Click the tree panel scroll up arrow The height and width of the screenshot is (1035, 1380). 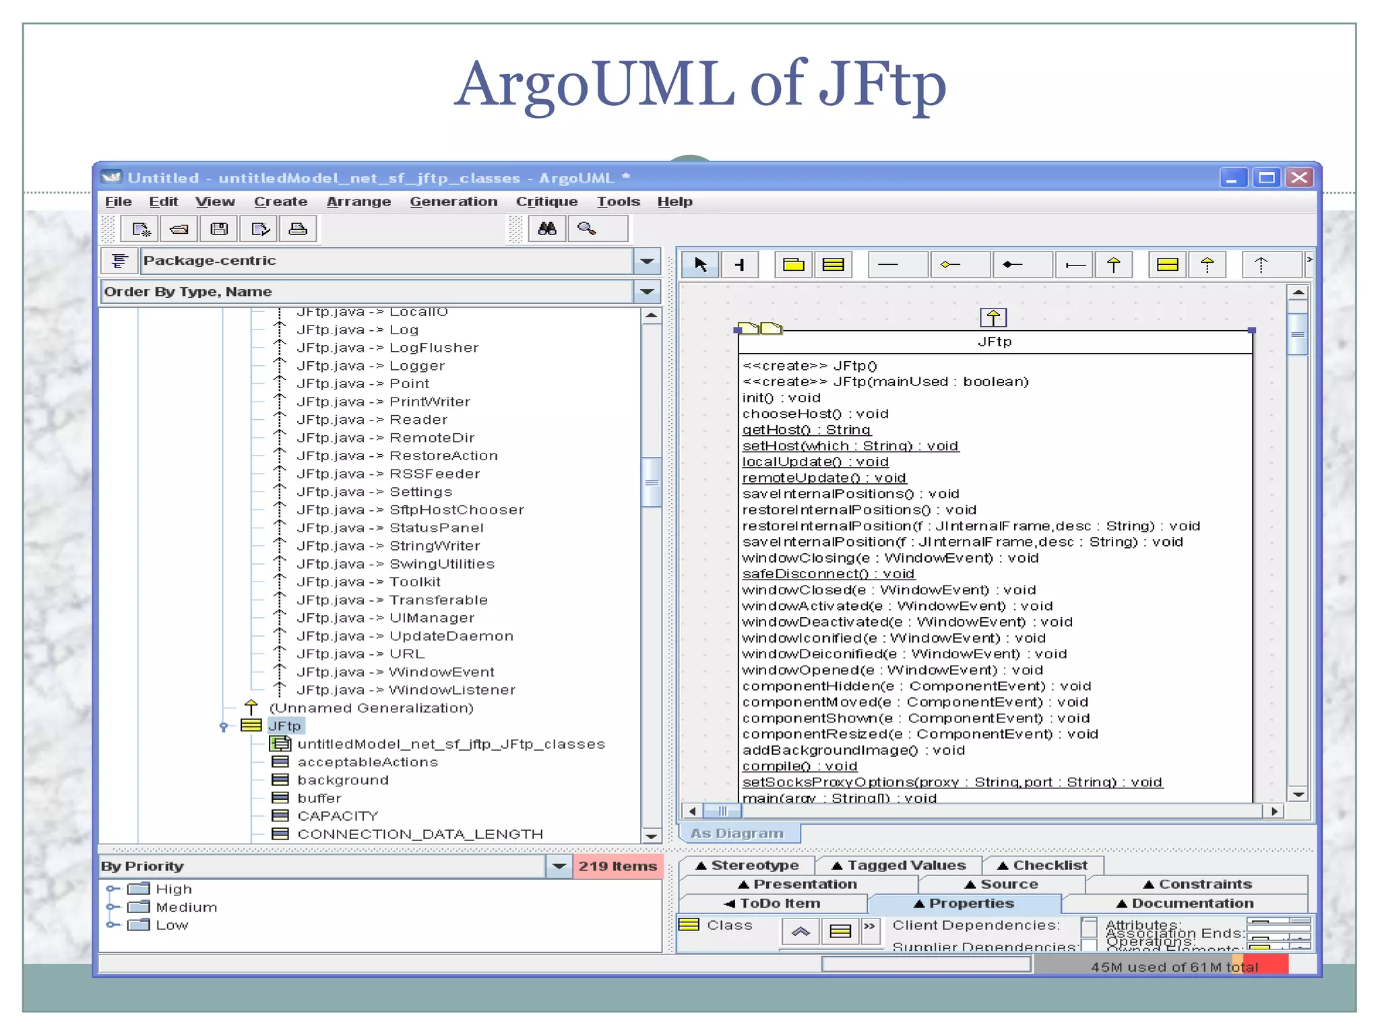(651, 316)
